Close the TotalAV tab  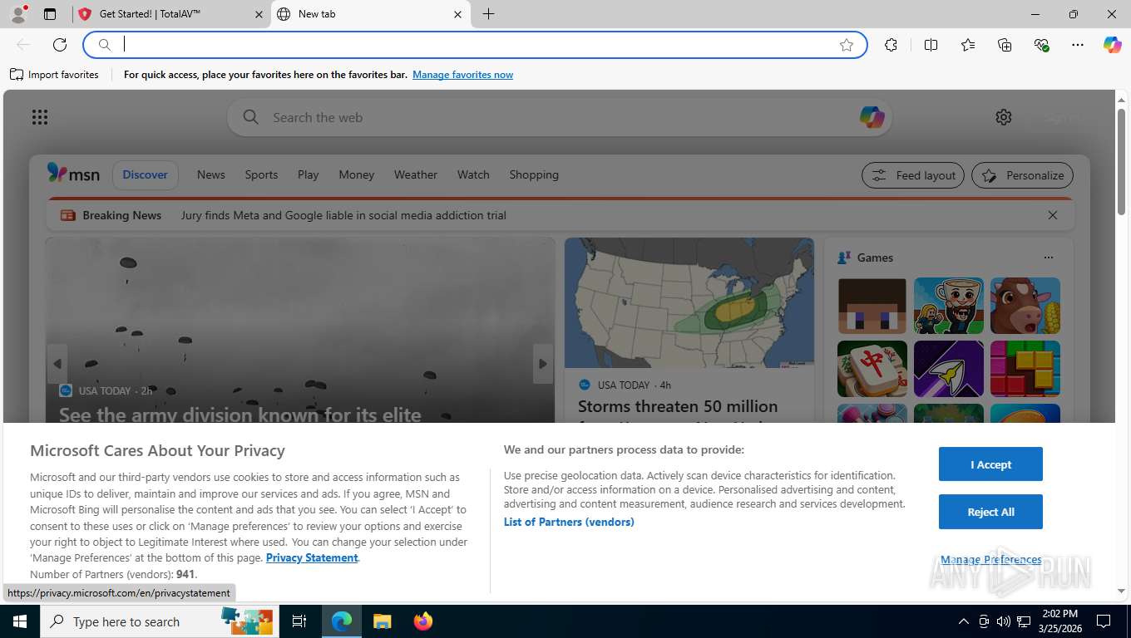259,14
